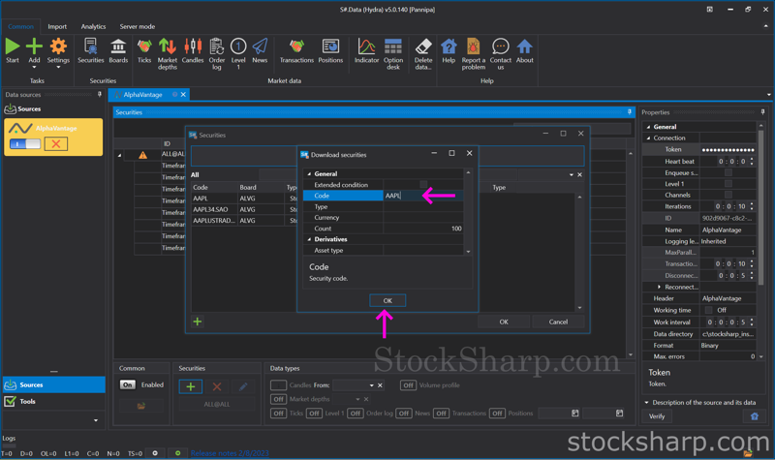
Task: Switch to the Analytics tab
Action: [x=93, y=27]
